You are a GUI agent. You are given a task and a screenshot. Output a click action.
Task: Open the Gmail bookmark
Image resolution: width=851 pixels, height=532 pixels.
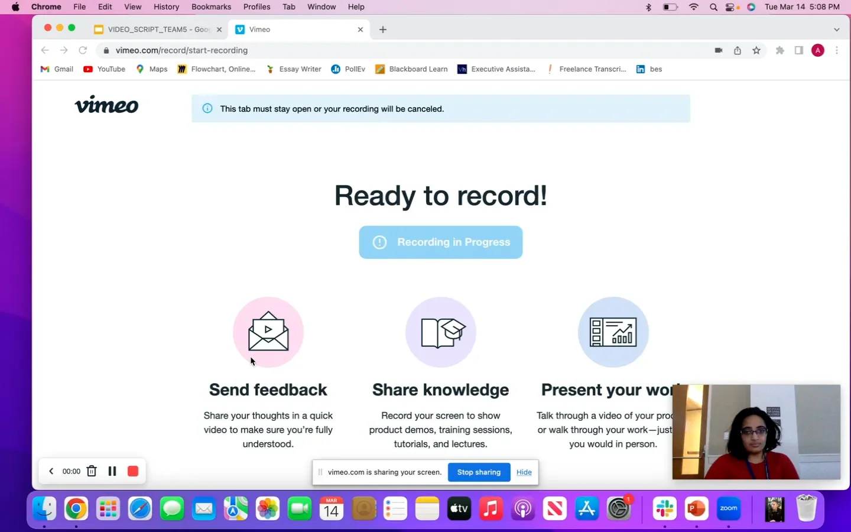[x=57, y=69]
